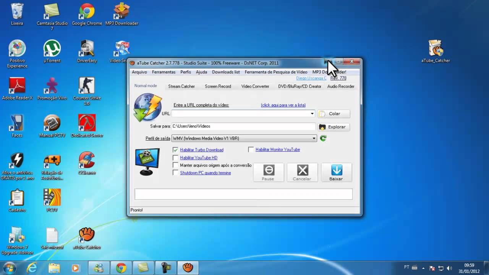Viewport: 489px width, 275px height.
Task: Open CCleaner desktop shortcut
Action: (87, 163)
